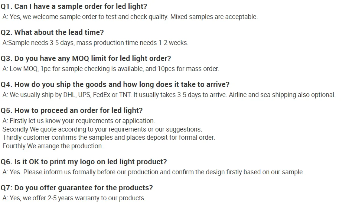Click the answer about confirming the design
This screenshot has height=204, width=349.
point(153,172)
